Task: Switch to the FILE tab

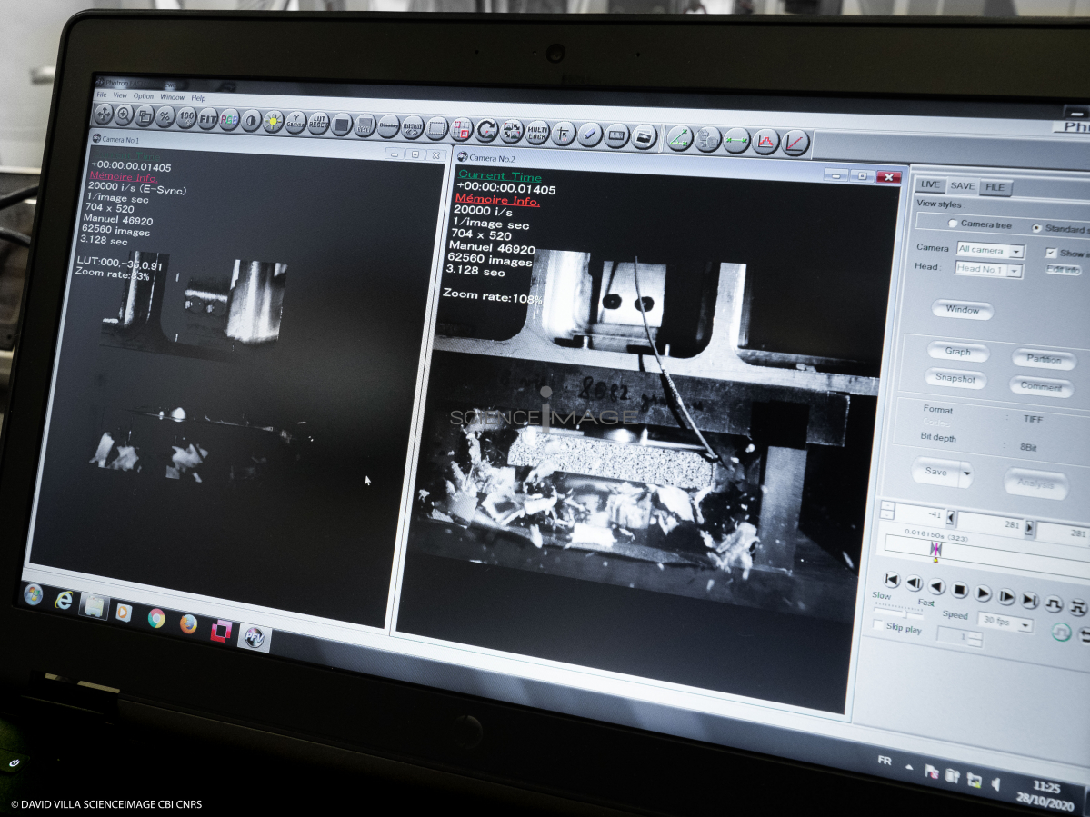Action: click(995, 187)
